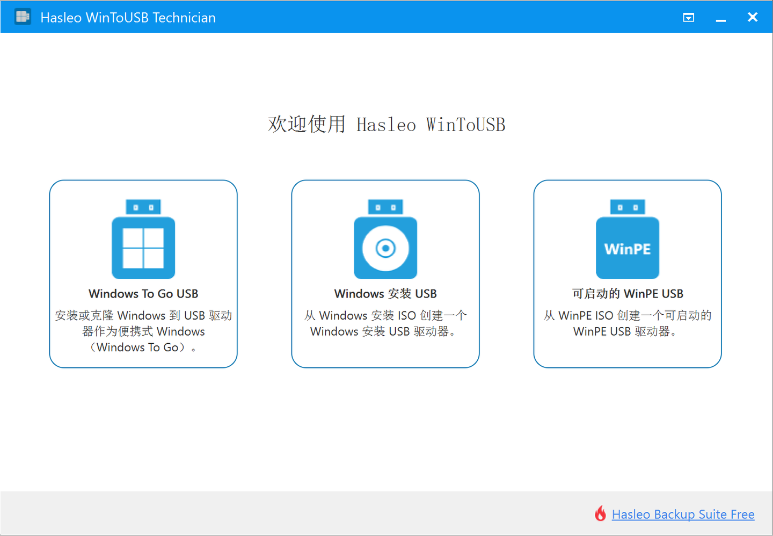Select the "Windows 安装 USB" title
The image size is (773, 536).
385,294
